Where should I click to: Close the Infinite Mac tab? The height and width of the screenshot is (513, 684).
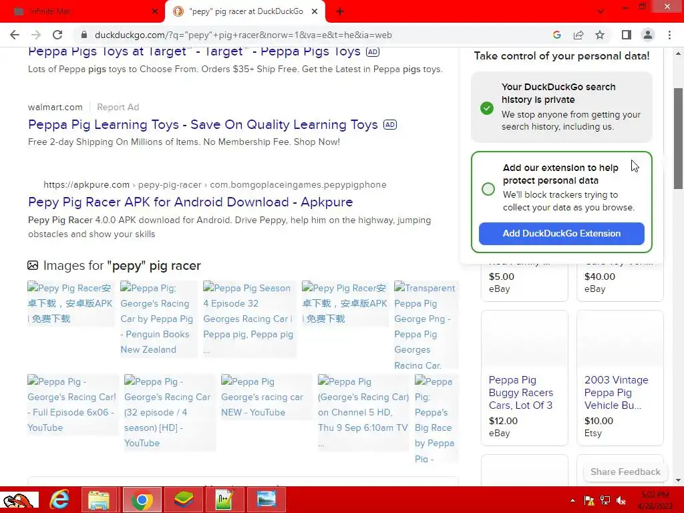(155, 11)
